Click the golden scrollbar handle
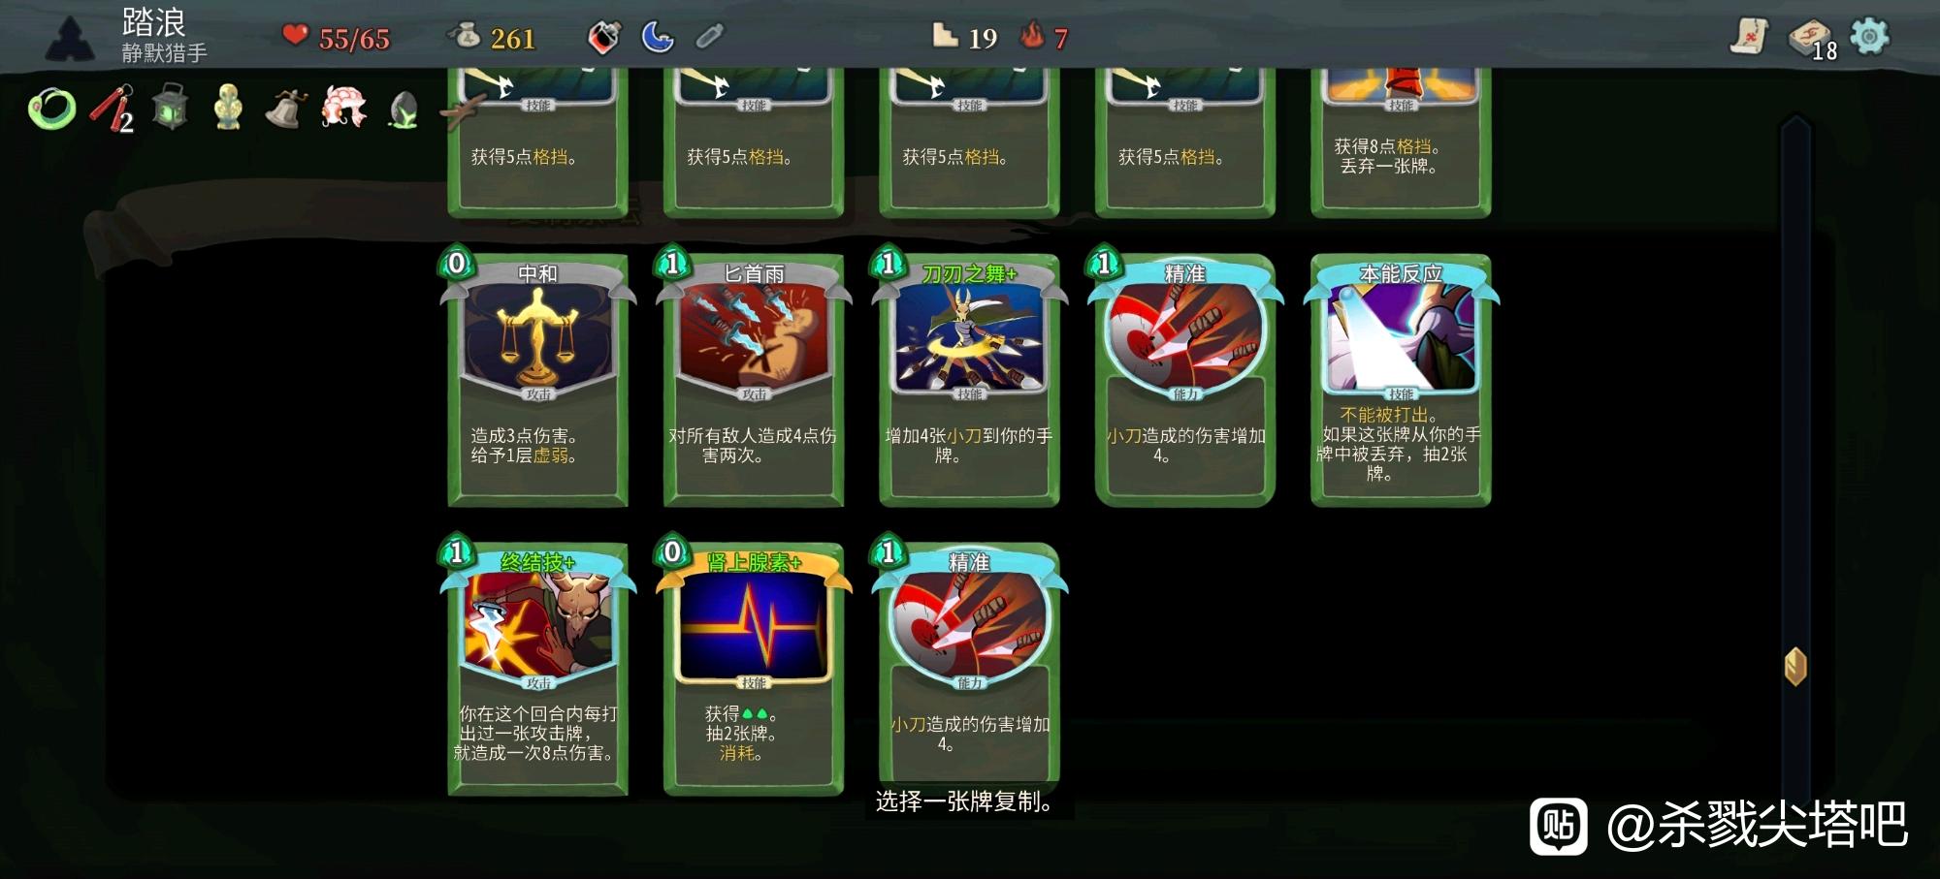The height and width of the screenshot is (879, 1940). (1795, 666)
